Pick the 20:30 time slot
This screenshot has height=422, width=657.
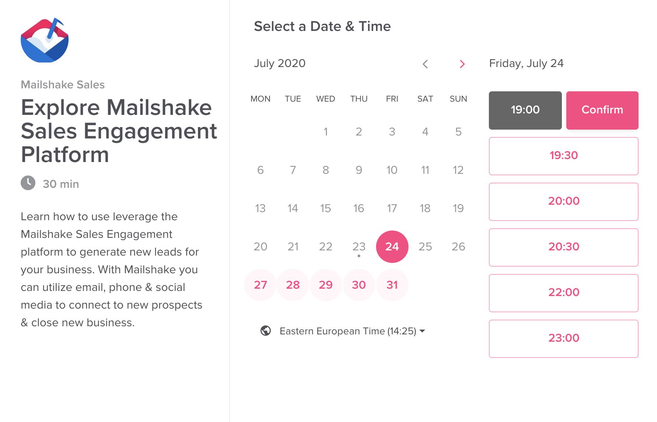[563, 247]
